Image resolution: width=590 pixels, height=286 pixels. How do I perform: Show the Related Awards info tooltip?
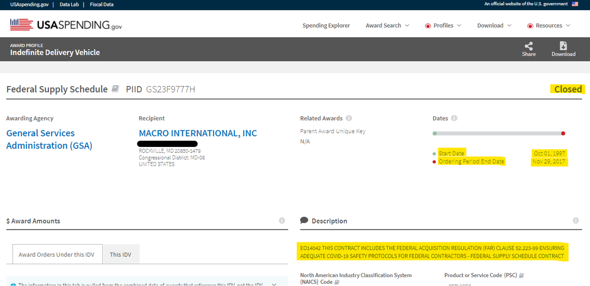tap(349, 118)
